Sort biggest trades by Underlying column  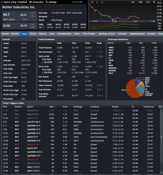148,107
